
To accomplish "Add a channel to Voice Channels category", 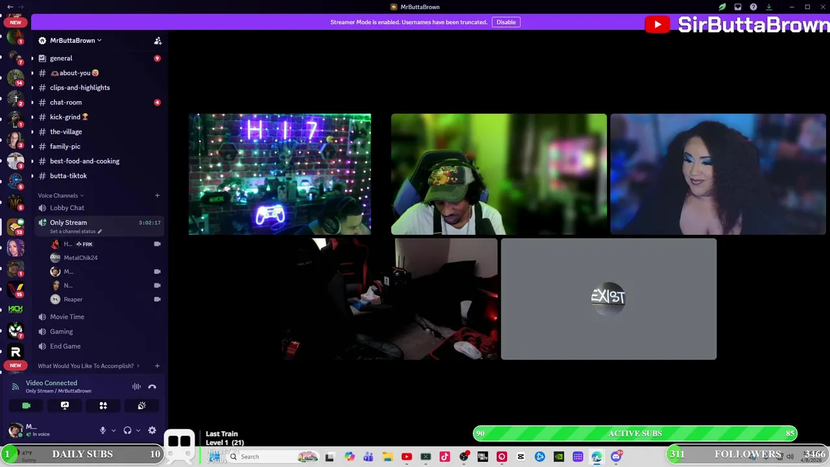I will click(157, 195).
